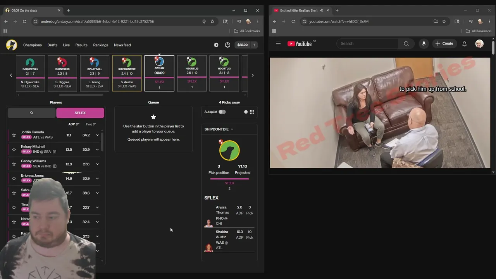The height and width of the screenshot is (279, 496).
Task: Click Shakira Austin in the SFLEX roster
Action: click(229, 240)
